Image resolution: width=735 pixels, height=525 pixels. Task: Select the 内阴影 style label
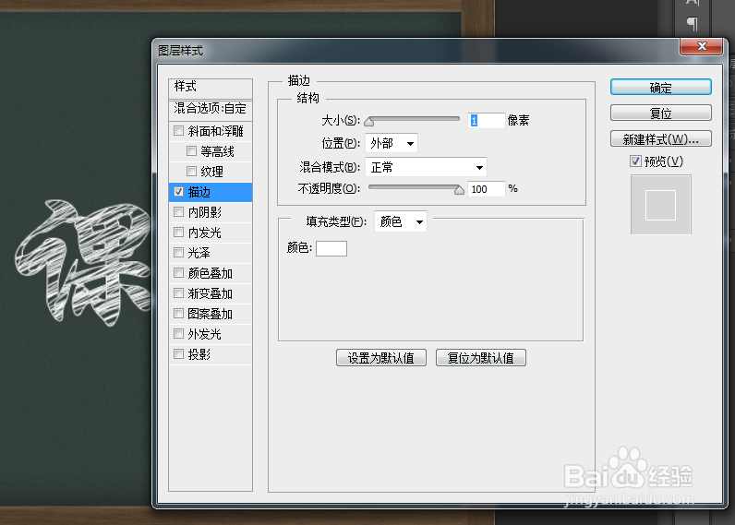click(204, 212)
